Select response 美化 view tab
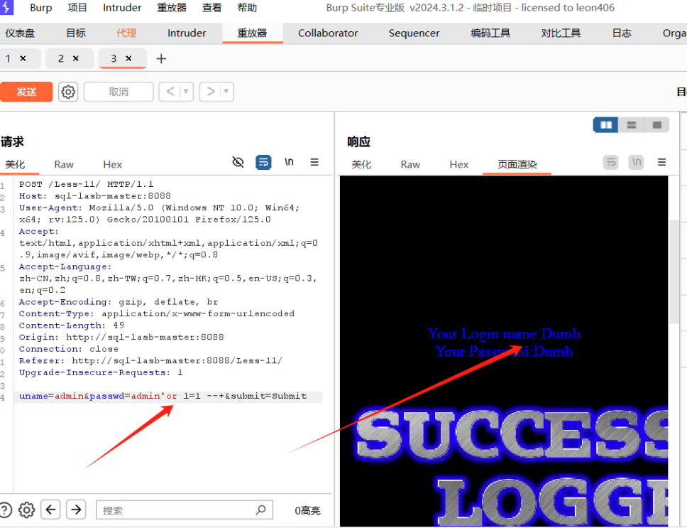687x528 pixels. [x=361, y=164]
